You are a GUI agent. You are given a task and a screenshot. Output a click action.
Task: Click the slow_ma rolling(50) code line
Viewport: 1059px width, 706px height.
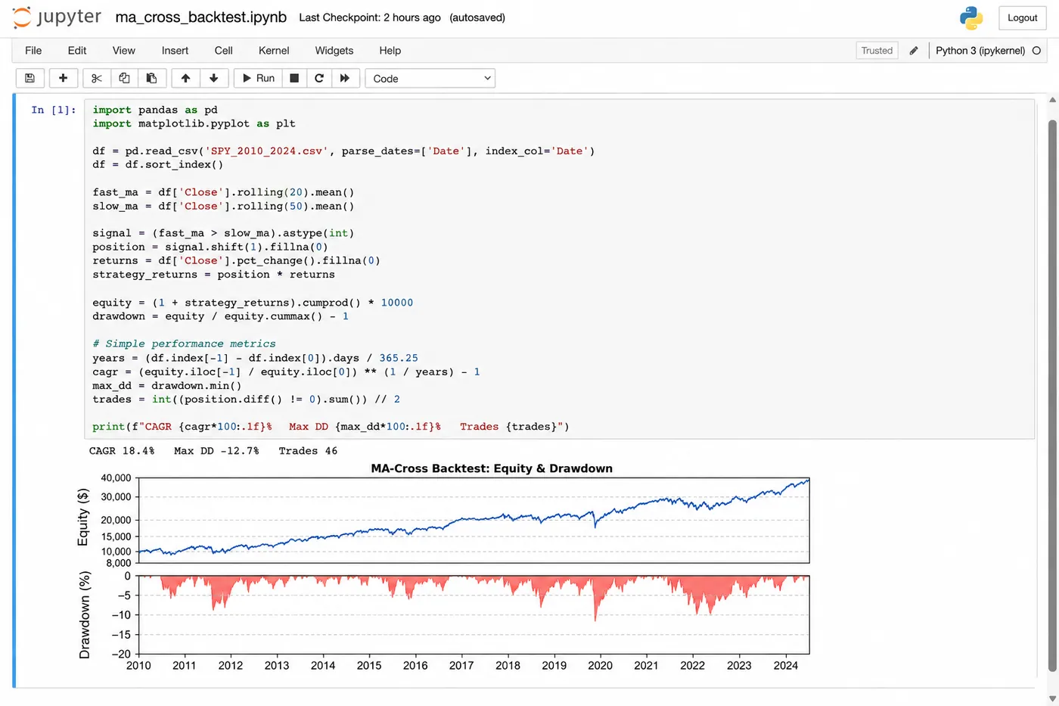point(223,206)
